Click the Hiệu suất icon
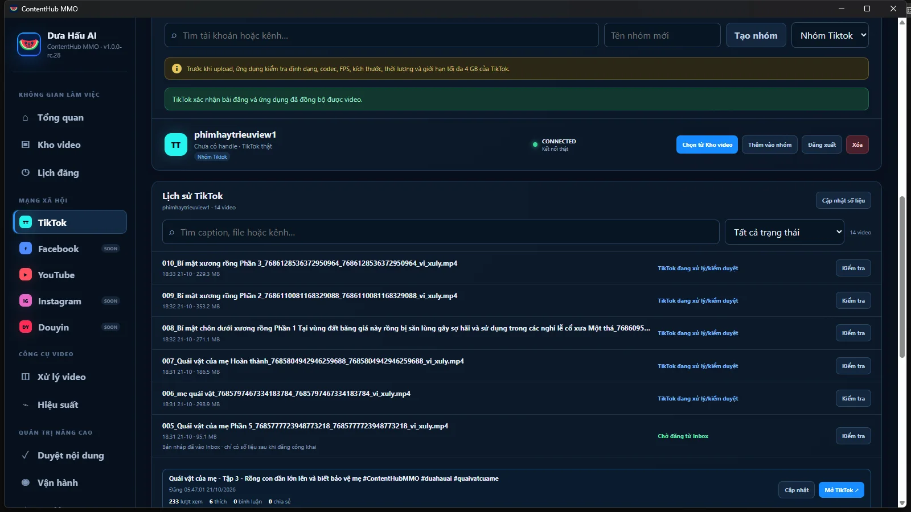Screen dimensions: 911x512 click(x=25, y=405)
